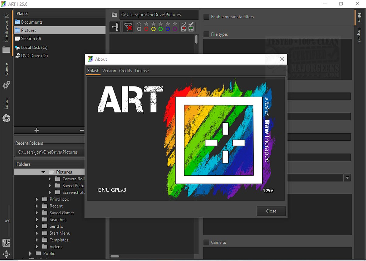Show images without a color label
The width and height of the screenshot is (366, 261).
click(139, 29)
